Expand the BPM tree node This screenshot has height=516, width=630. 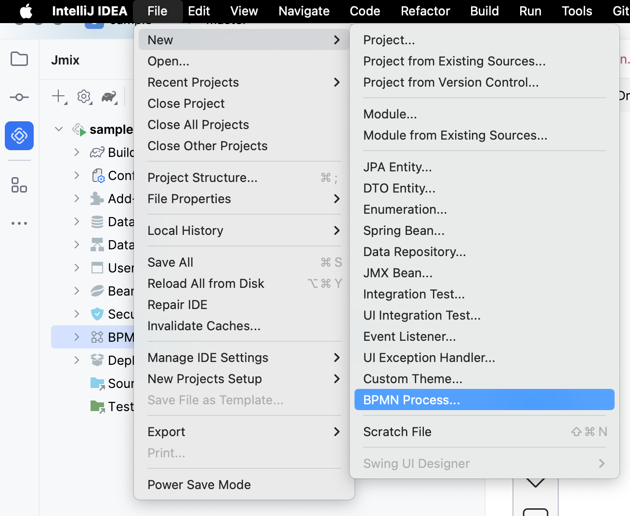coord(76,337)
